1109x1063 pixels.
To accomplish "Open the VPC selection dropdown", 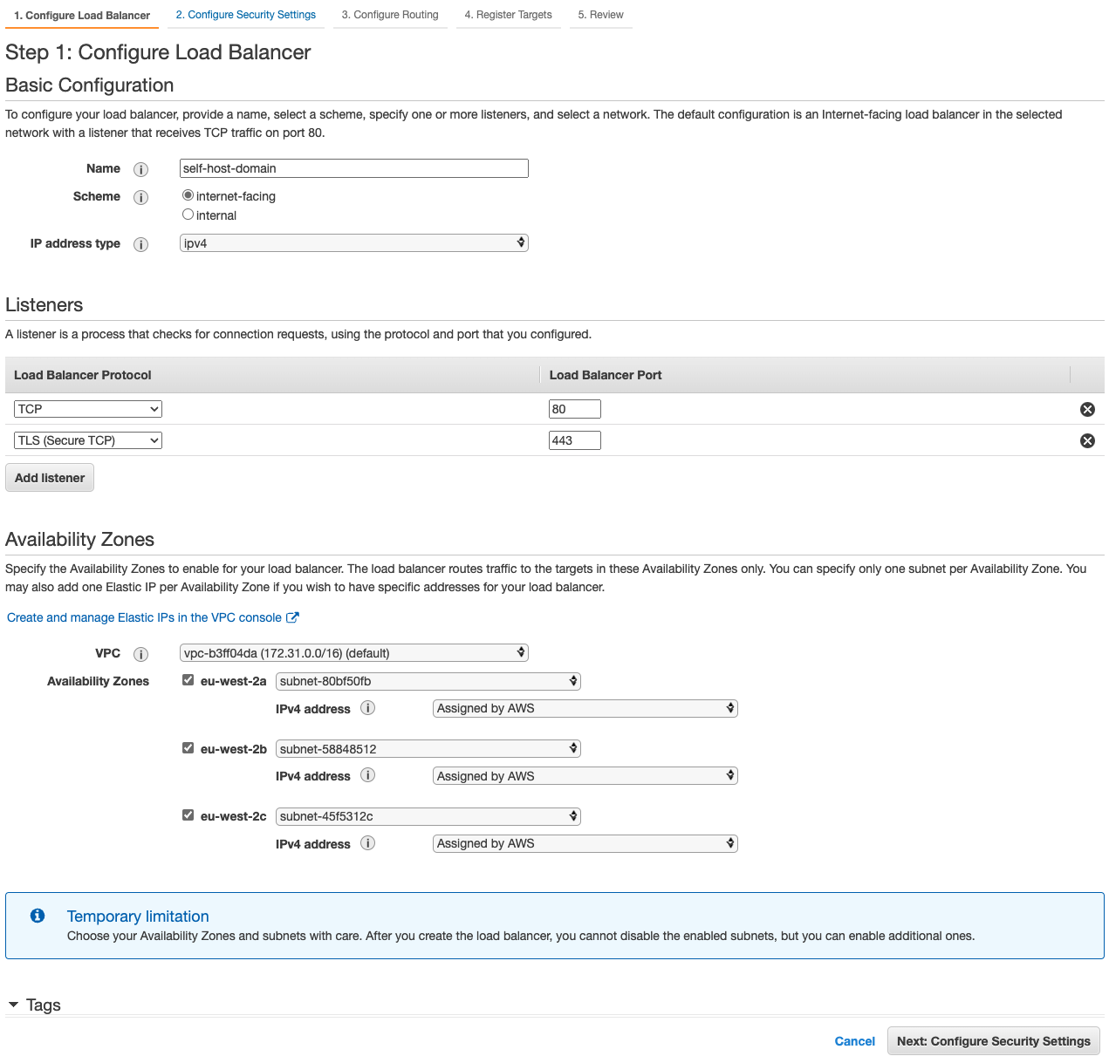I will [354, 653].
